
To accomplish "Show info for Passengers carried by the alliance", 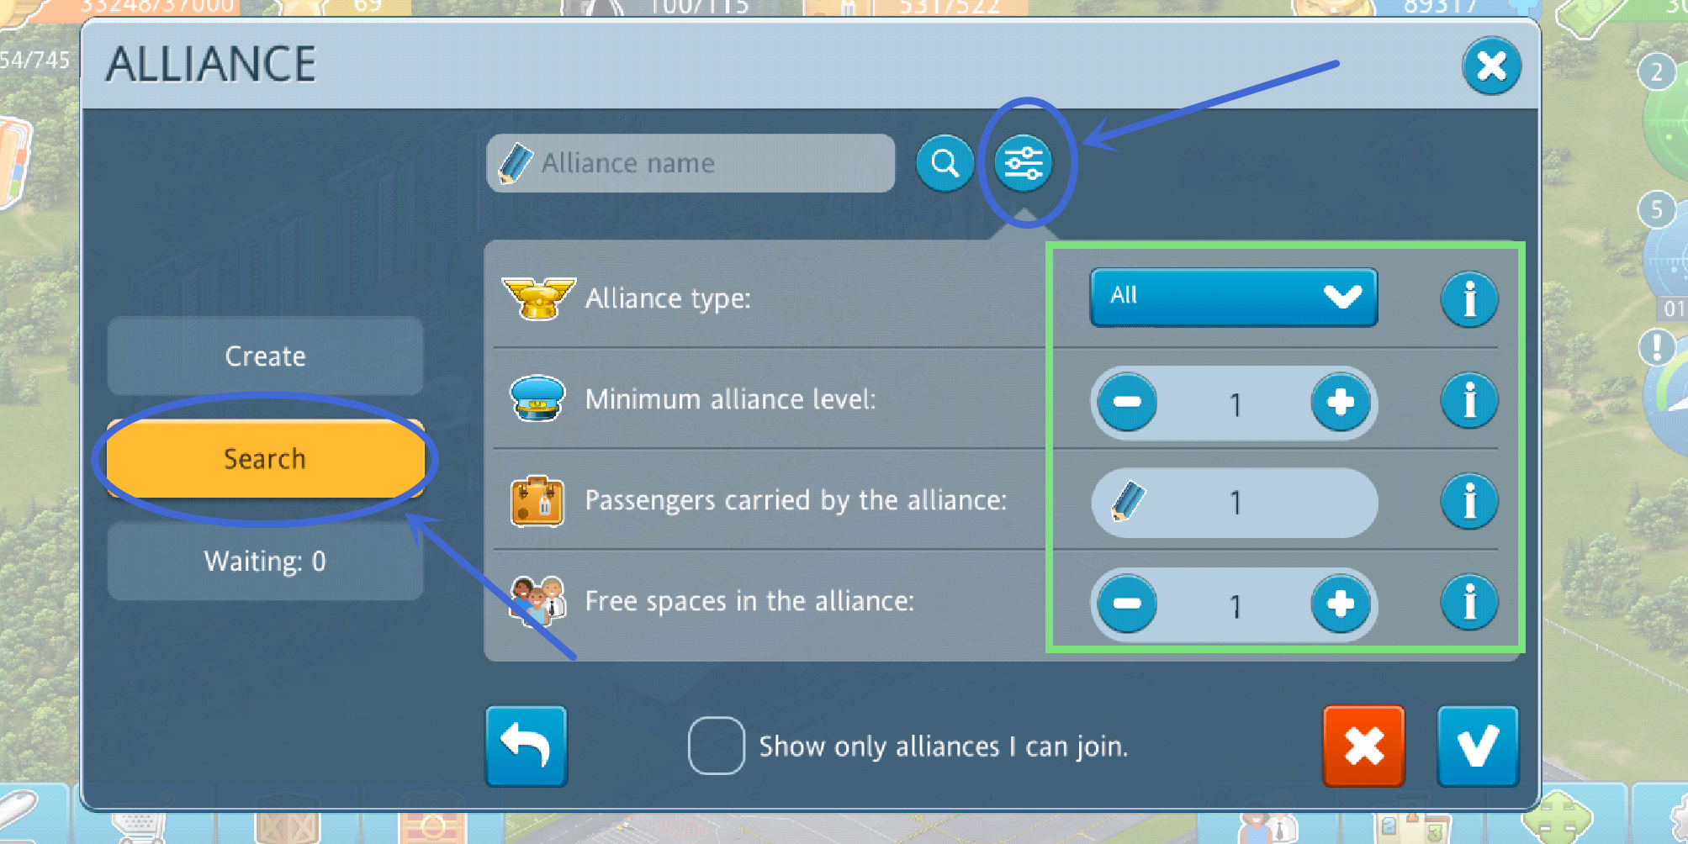I will click(1469, 502).
